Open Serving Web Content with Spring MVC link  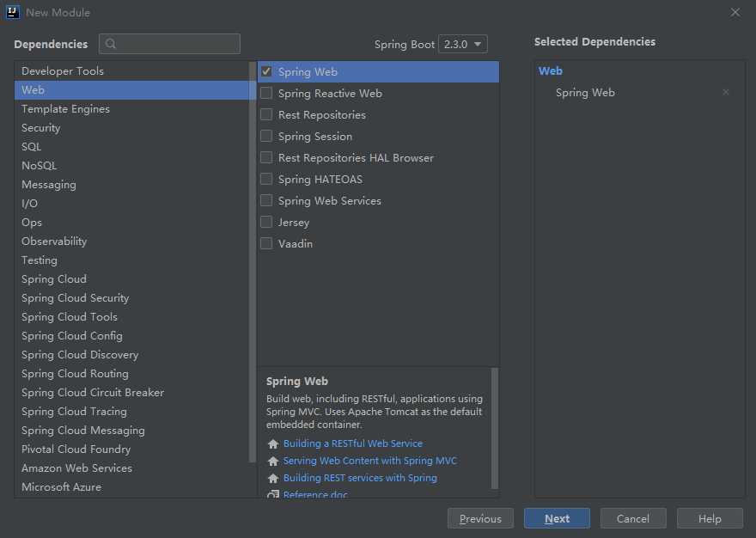[x=369, y=461]
